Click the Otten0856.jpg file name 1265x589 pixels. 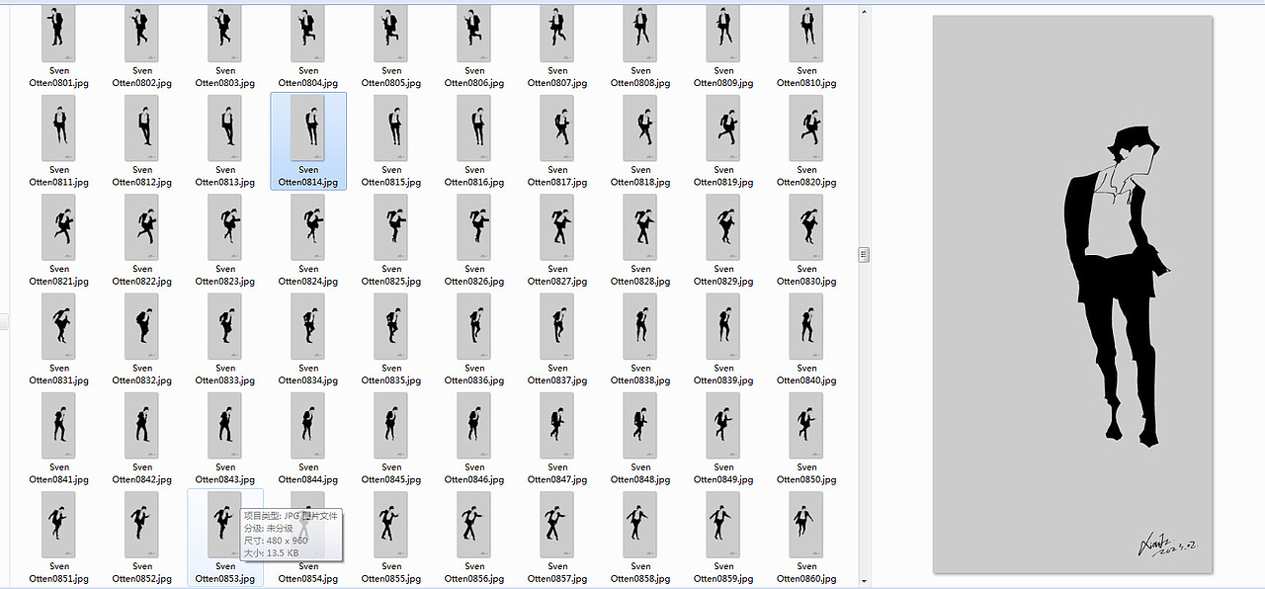(474, 573)
